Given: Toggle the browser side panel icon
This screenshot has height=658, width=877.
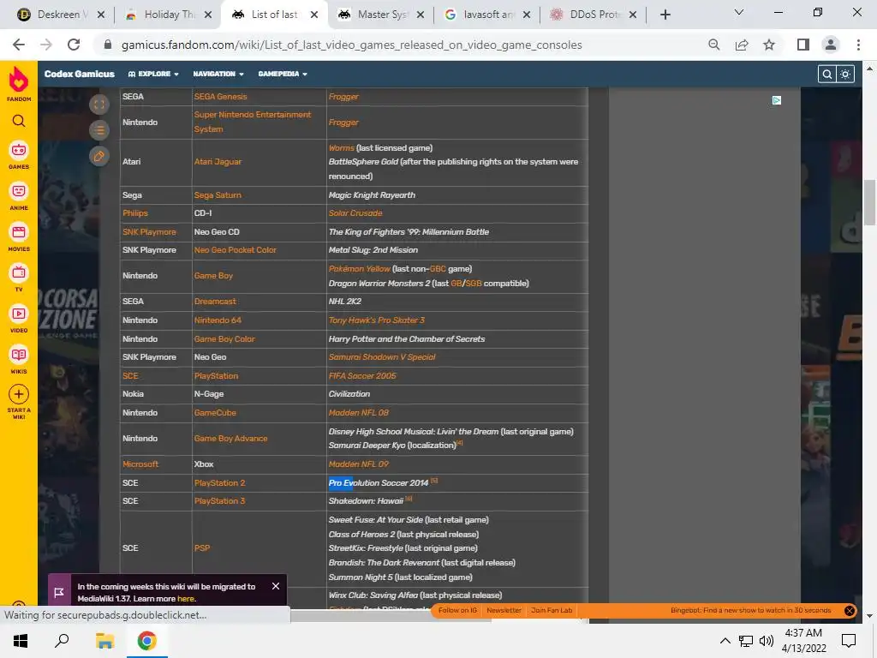Looking at the screenshot, I should click(x=803, y=45).
